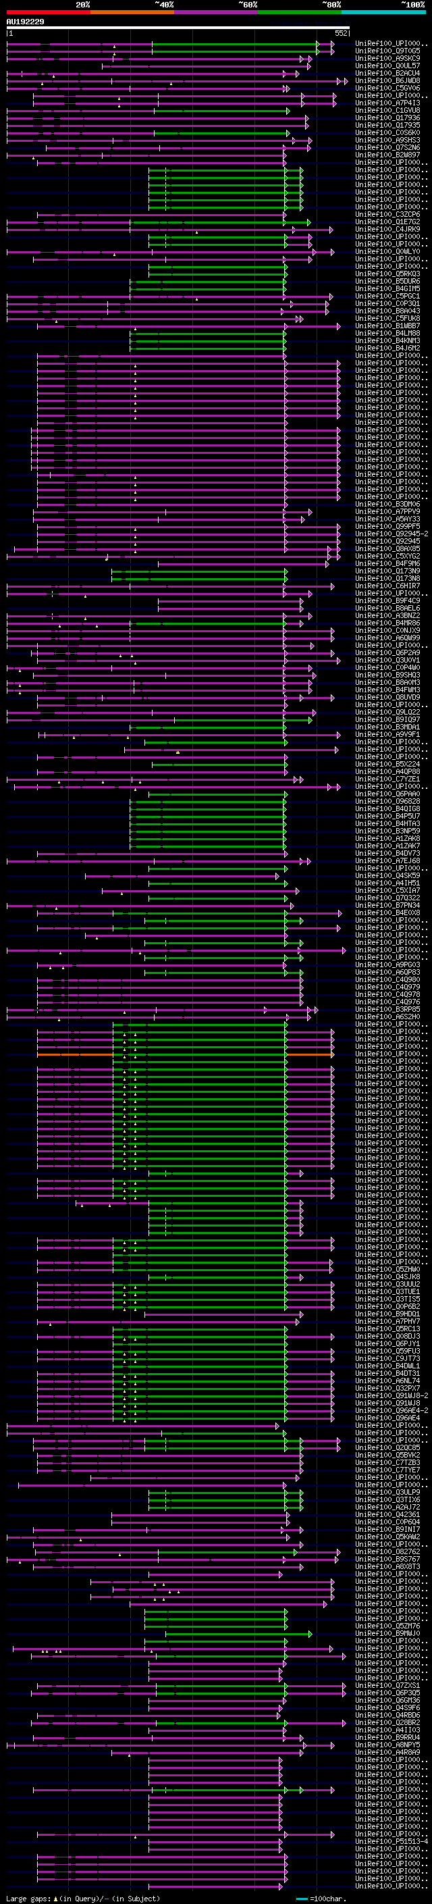Image resolution: width=432 pixels, height=1904 pixels.
Task: Select the UniRef100_C9JT73 label
Action: 387,1358
